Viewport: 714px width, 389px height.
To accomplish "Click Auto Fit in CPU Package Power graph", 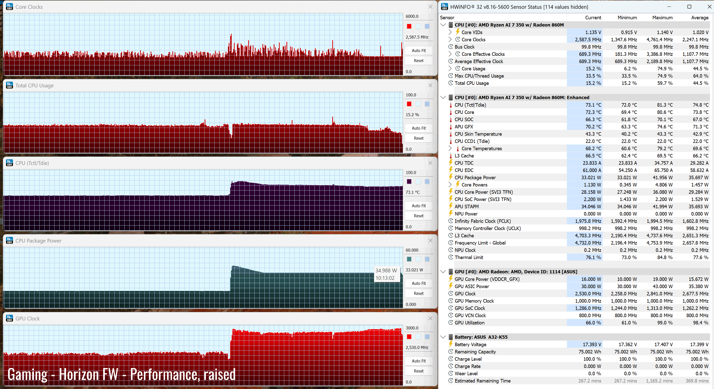I will point(419,283).
